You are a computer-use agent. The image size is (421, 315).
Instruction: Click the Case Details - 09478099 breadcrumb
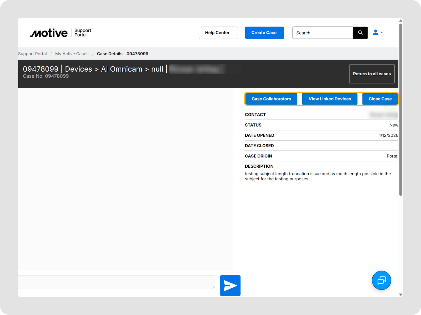(123, 54)
